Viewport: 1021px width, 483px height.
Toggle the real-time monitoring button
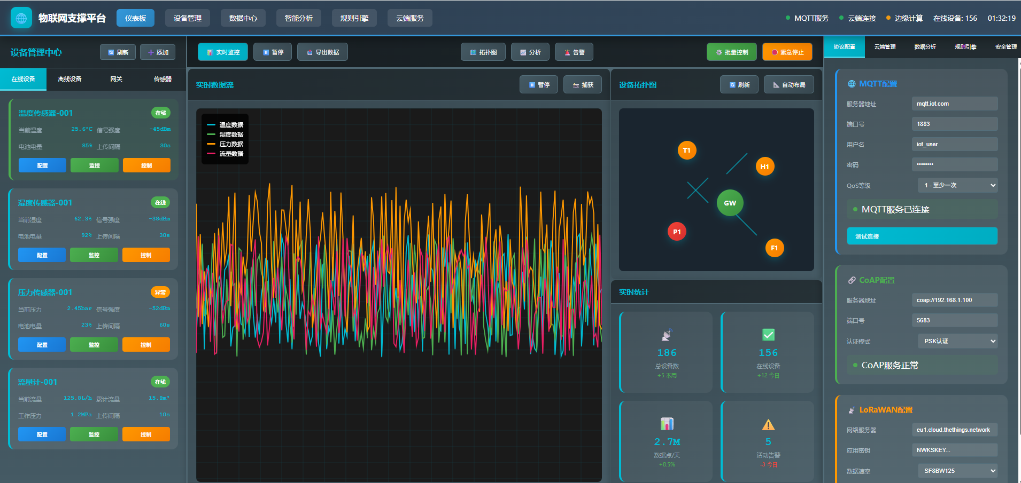pos(223,52)
